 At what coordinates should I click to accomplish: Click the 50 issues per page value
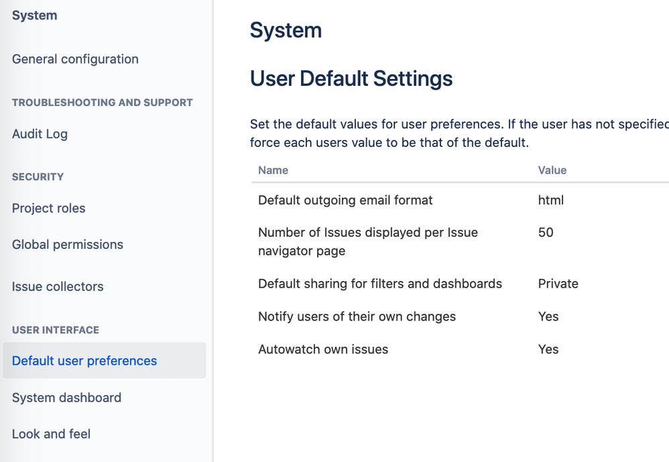coord(546,233)
